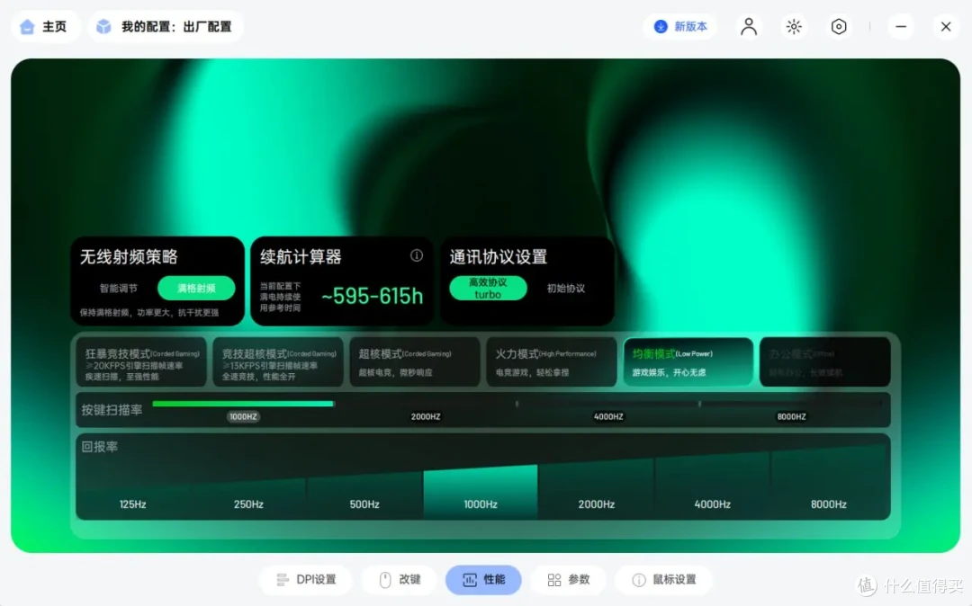Close the mouse driver window
The width and height of the screenshot is (972, 606).
pos(945,27)
